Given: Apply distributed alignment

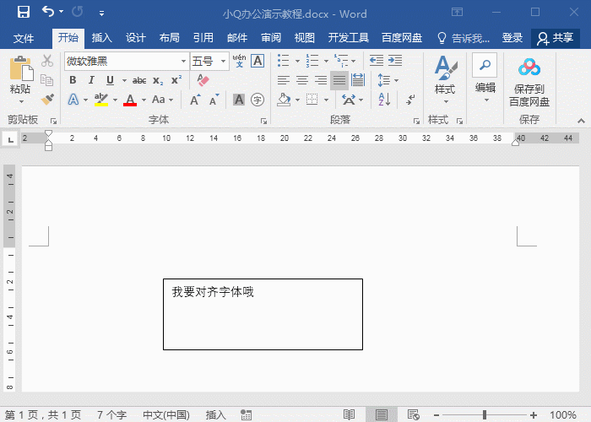Looking at the screenshot, I should (358, 80).
